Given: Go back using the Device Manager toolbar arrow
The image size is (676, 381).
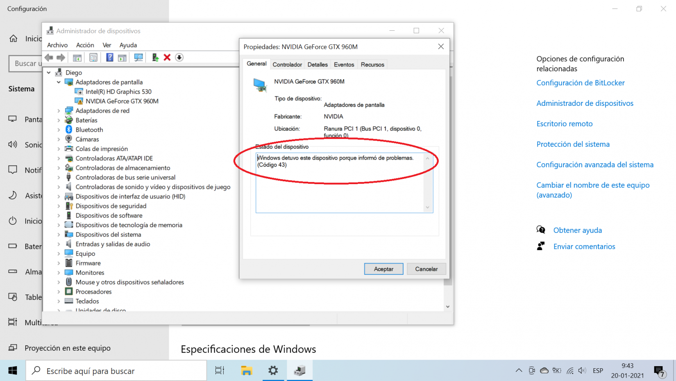Looking at the screenshot, I should (x=49, y=57).
